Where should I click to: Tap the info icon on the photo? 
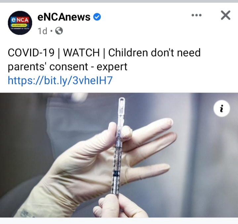pyautogui.click(x=221, y=108)
